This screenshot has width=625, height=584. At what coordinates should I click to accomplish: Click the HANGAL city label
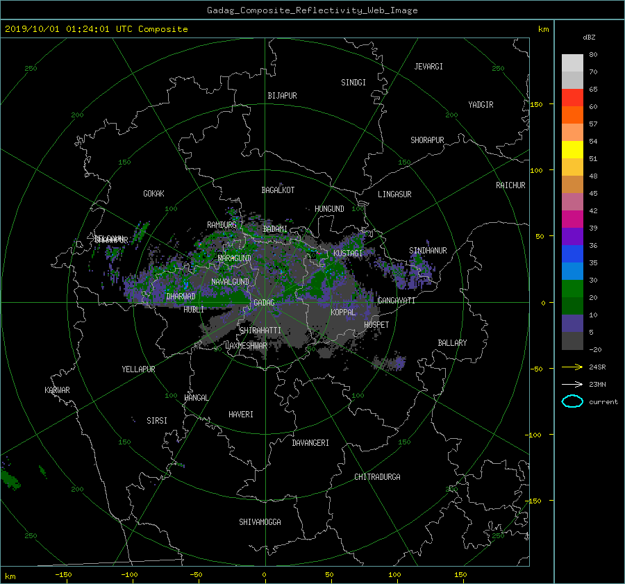pyautogui.click(x=196, y=397)
